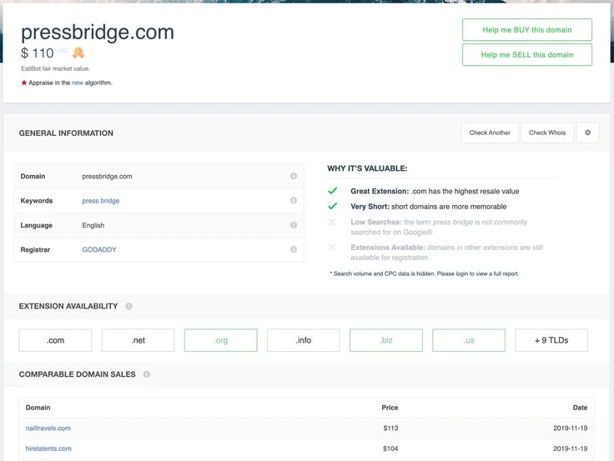Click the green check beside Great Extension
This screenshot has width=614, height=461.
[333, 191]
